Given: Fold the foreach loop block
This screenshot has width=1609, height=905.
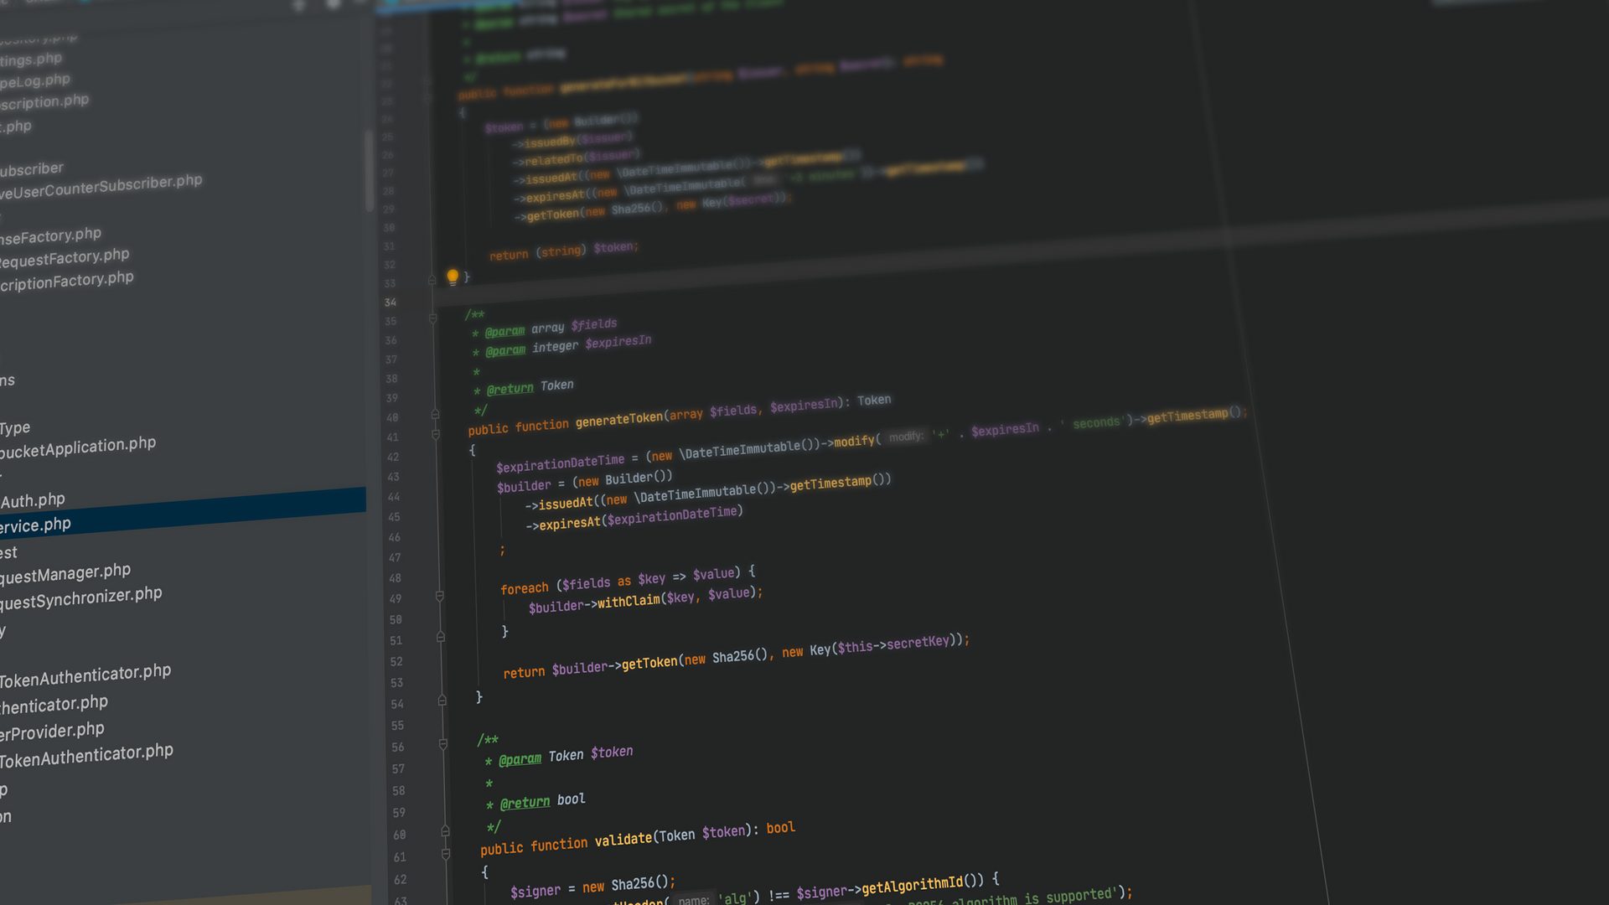Looking at the screenshot, I should [439, 596].
